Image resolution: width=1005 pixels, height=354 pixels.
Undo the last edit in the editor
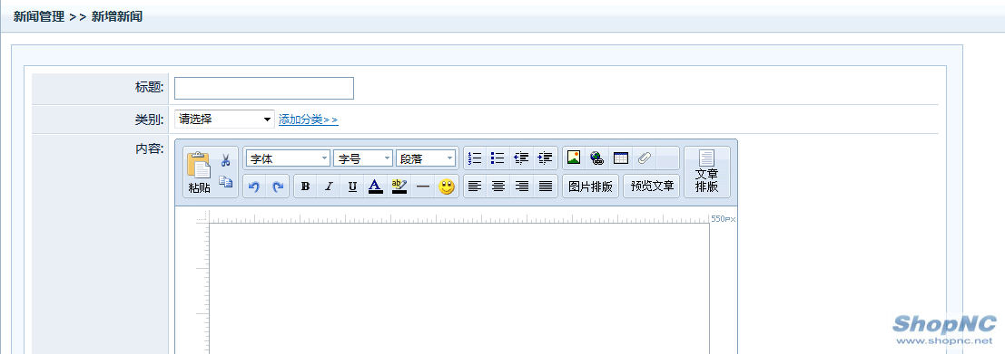tap(254, 187)
